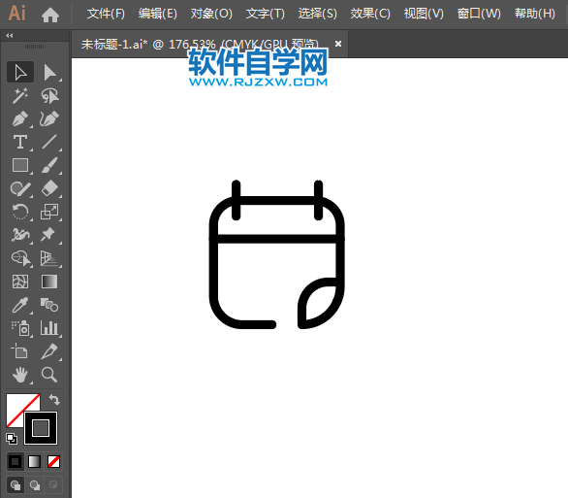Pick the Rectangle tool
The image size is (568, 498).
pos(20,165)
